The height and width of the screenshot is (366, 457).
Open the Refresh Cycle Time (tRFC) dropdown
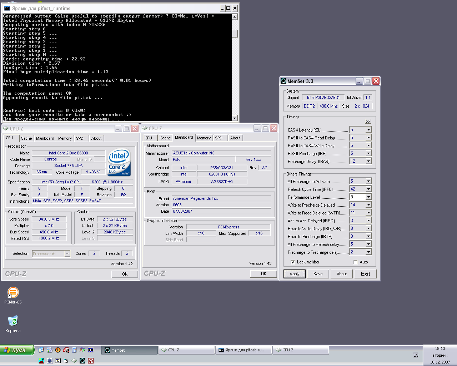[x=368, y=189]
